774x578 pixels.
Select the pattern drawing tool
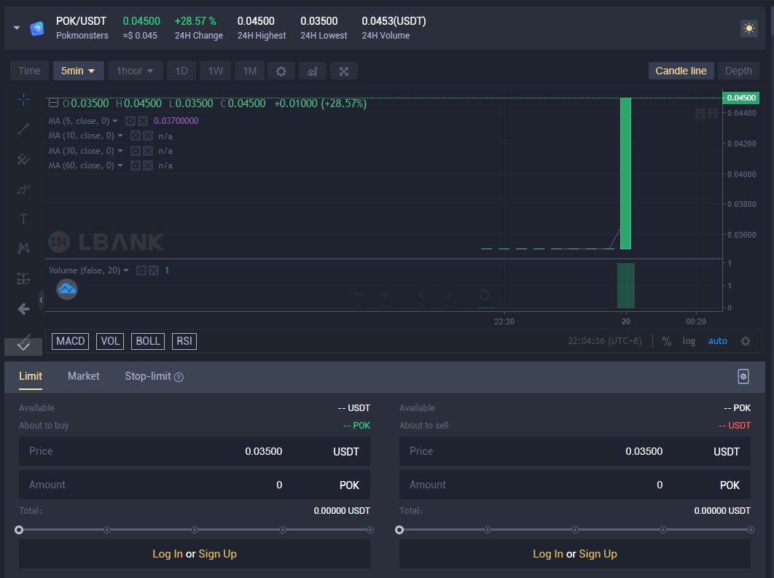click(x=23, y=249)
